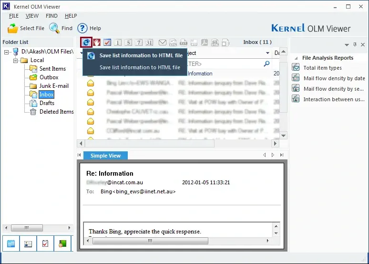Go to next item arrow in preview pane
This screenshot has height=264, width=369.
[x=273, y=155]
